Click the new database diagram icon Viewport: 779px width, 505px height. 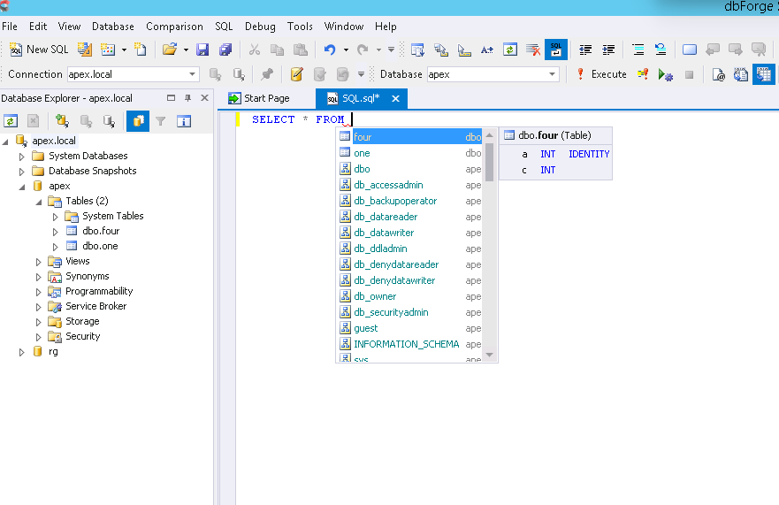click(108, 50)
